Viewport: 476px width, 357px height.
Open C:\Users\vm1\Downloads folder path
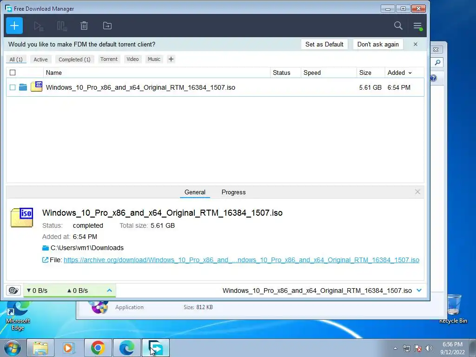click(x=87, y=248)
